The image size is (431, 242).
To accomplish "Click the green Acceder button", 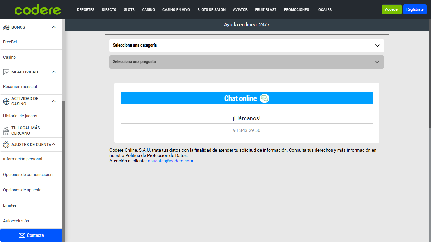I will pyautogui.click(x=392, y=9).
